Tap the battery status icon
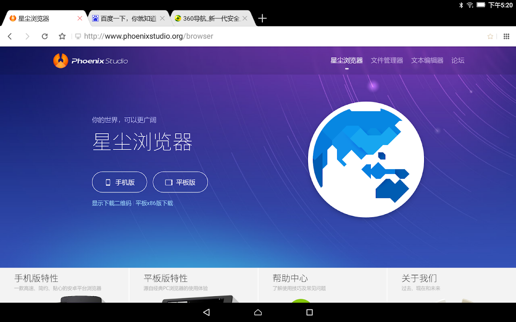 [x=481, y=5]
